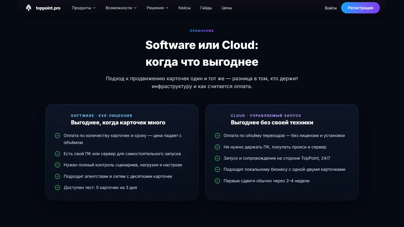The width and height of the screenshot is (404, 227).
Task: Click the Регистрация button
Action: click(x=360, y=8)
